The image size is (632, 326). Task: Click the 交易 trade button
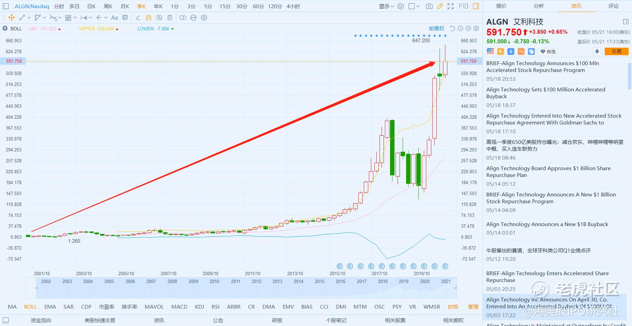point(616,51)
